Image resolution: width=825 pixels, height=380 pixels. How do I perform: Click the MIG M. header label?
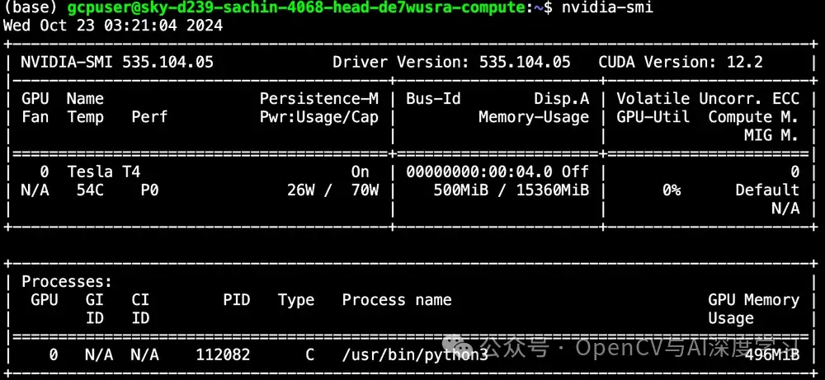[771, 135]
